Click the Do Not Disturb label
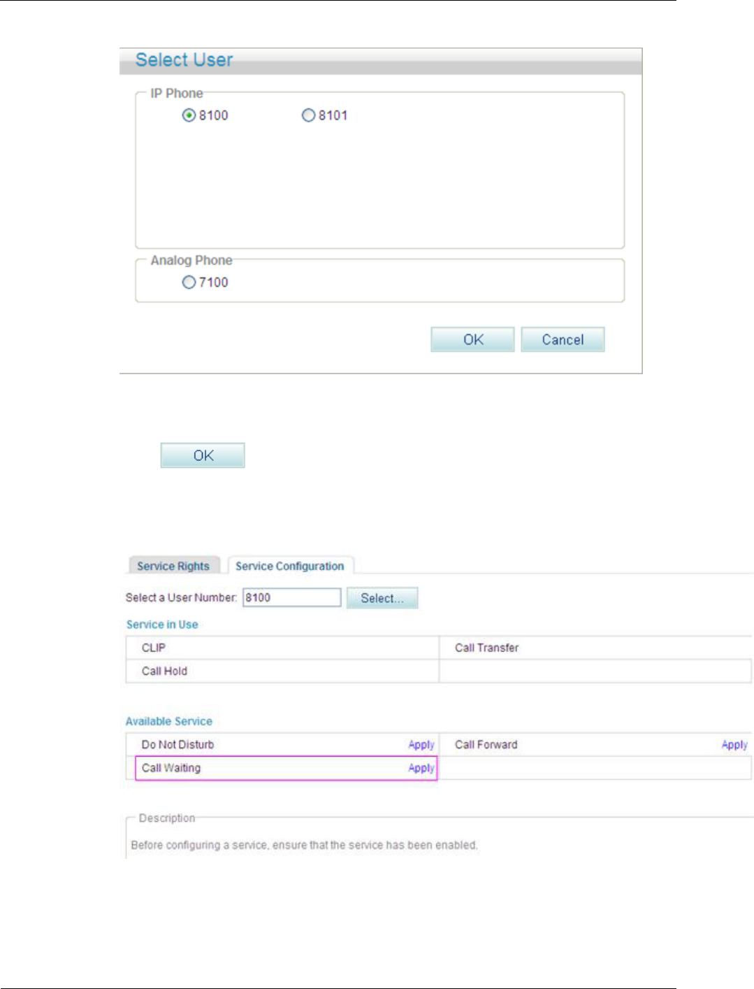This screenshot has width=754, height=989. [178, 745]
